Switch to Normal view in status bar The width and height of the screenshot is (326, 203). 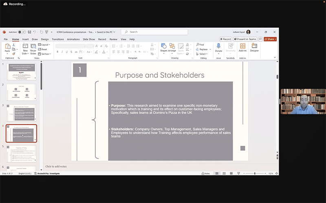(217, 173)
